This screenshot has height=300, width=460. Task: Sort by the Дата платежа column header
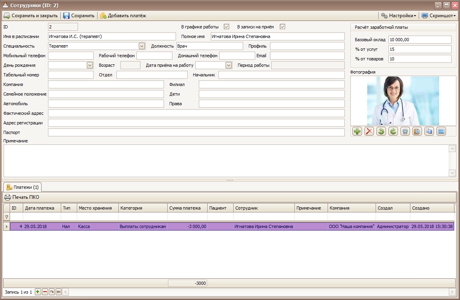tap(42, 208)
